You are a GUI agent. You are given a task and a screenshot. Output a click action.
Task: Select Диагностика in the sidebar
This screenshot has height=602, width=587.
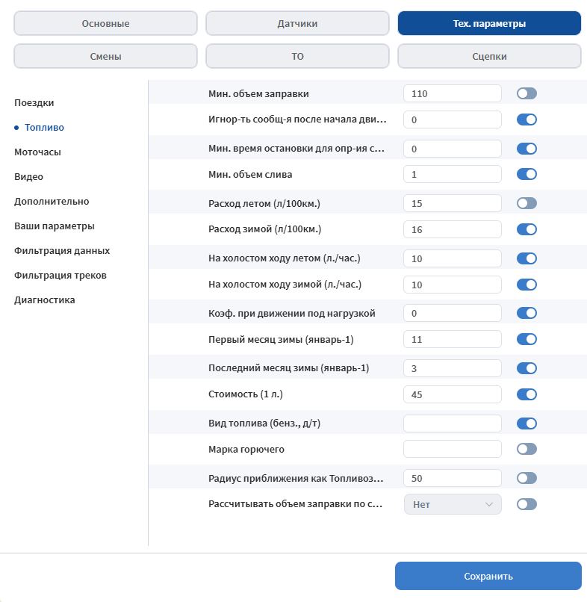click(x=45, y=300)
